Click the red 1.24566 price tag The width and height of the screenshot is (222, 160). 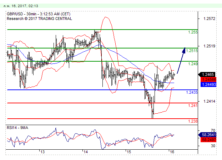[208, 79]
